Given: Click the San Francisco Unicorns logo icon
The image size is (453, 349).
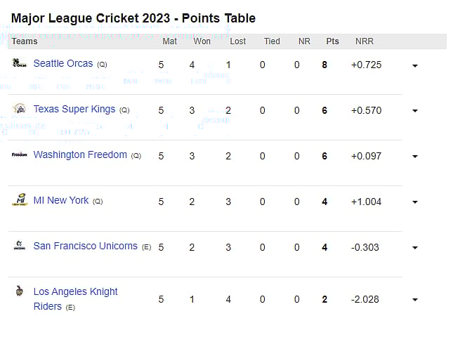Looking at the screenshot, I should tap(20, 246).
